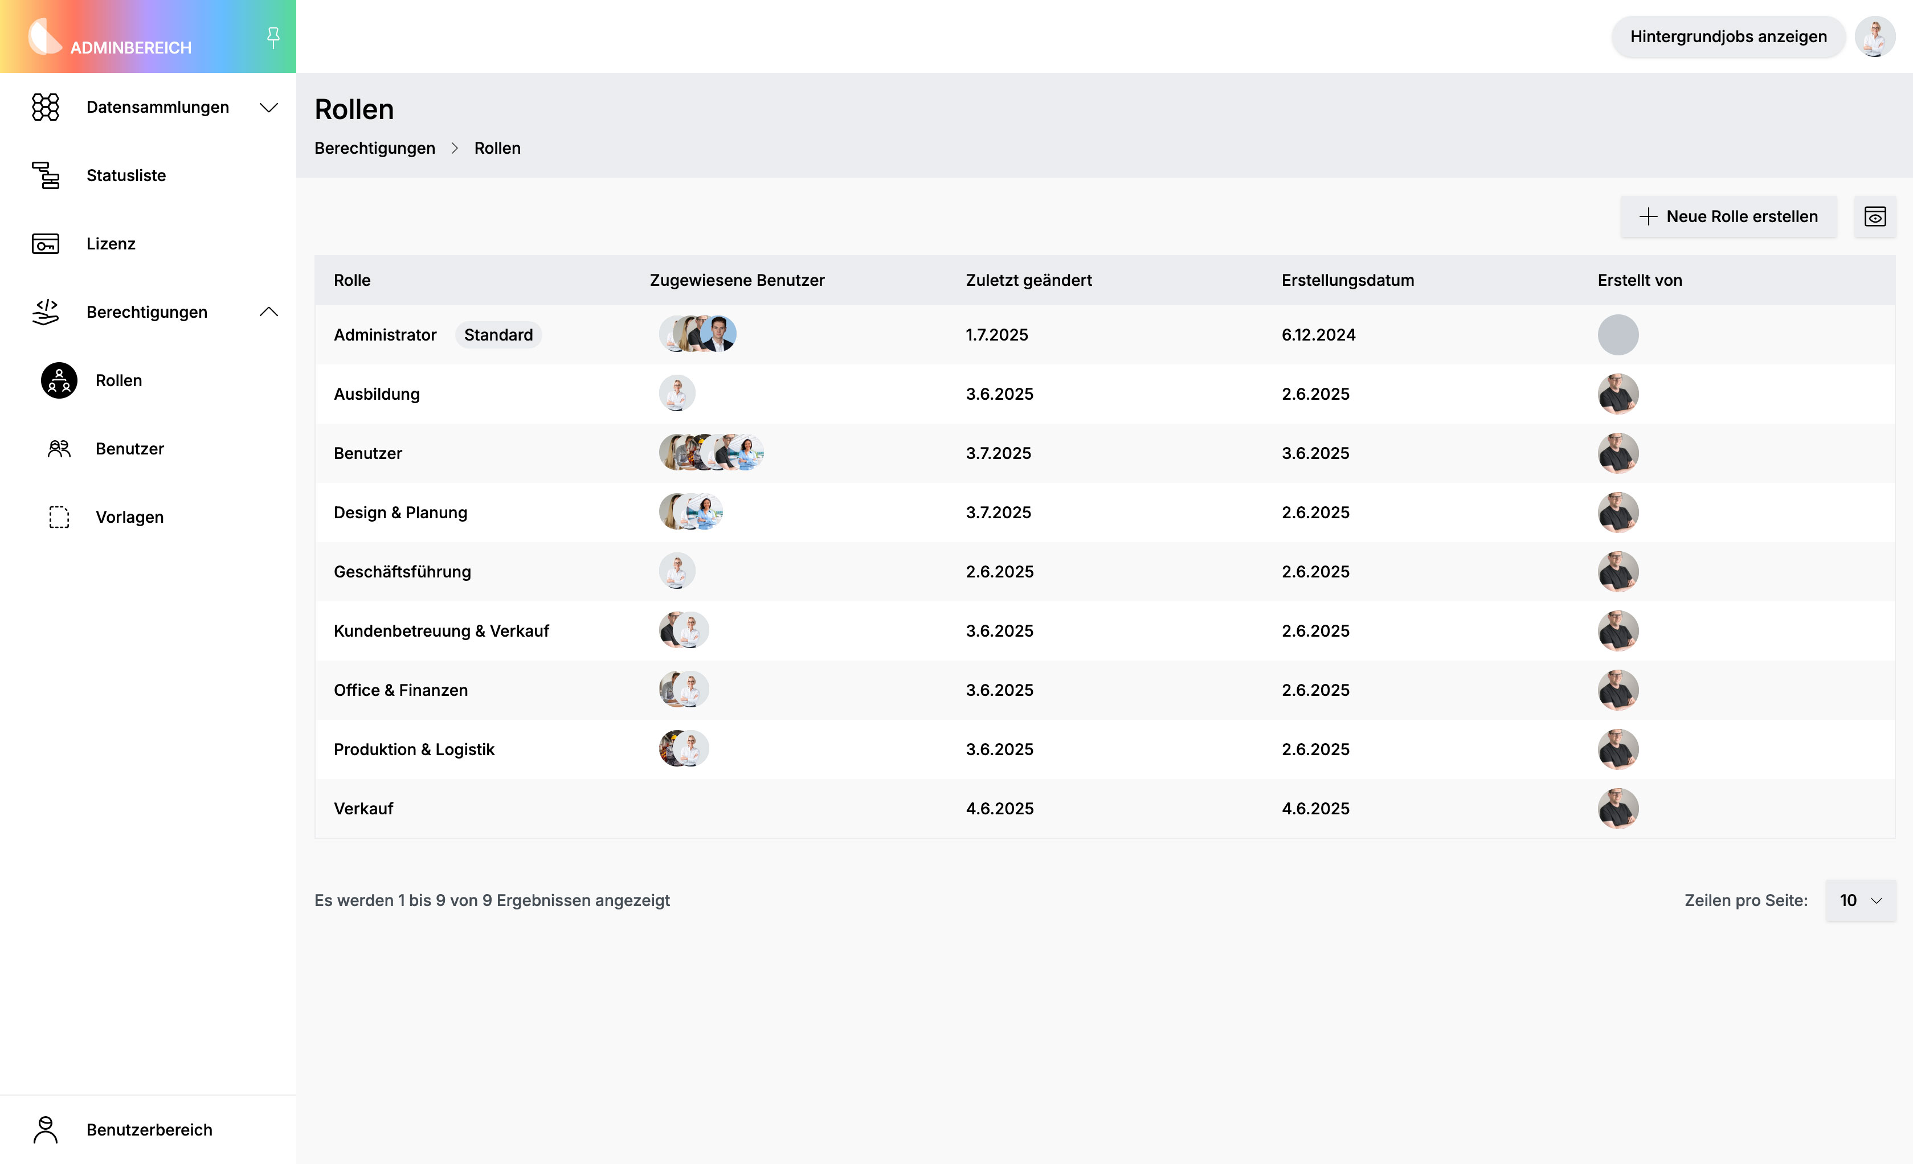This screenshot has height=1164, width=1913.
Task: Click the Berechtigungen code-hand icon
Action: (x=45, y=312)
